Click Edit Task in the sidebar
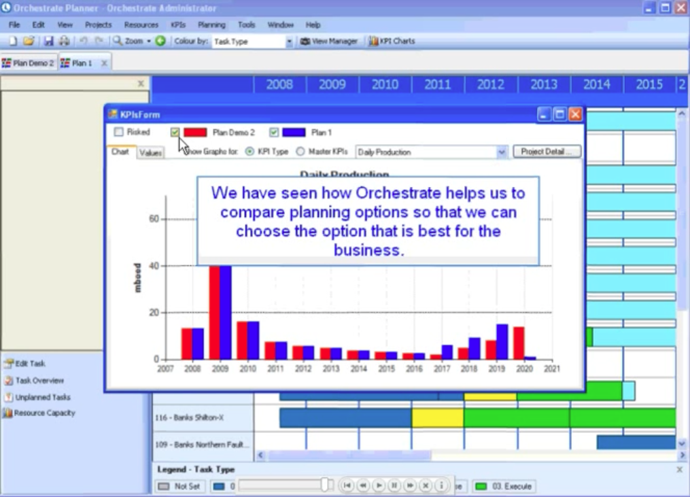 pyautogui.click(x=25, y=363)
